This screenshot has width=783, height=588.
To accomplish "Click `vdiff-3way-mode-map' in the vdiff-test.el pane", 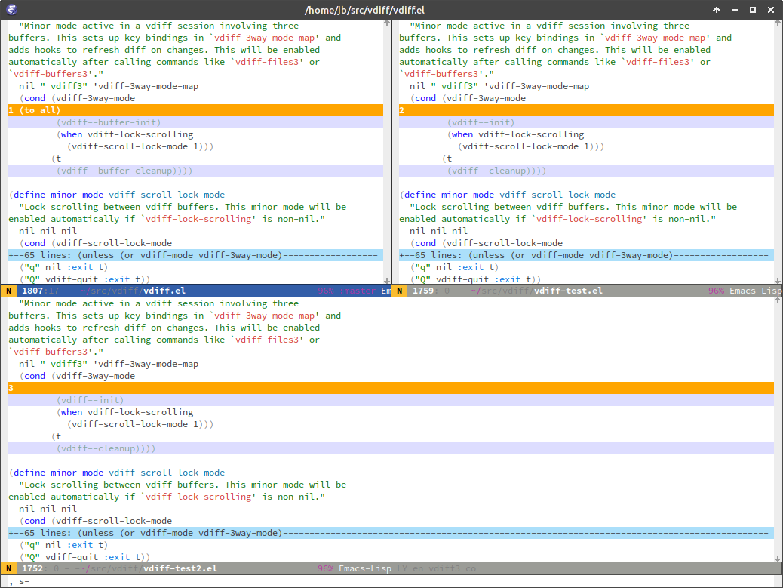I will coord(656,38).
